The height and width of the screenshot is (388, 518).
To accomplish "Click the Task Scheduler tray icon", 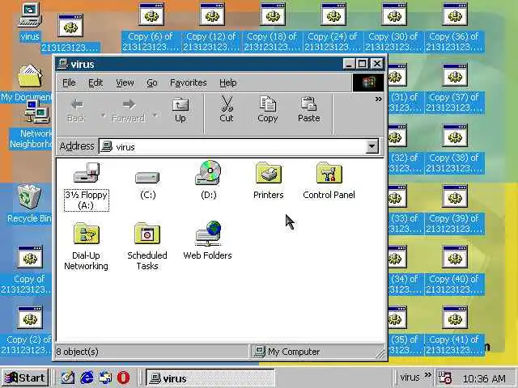I will coord(444,378).
